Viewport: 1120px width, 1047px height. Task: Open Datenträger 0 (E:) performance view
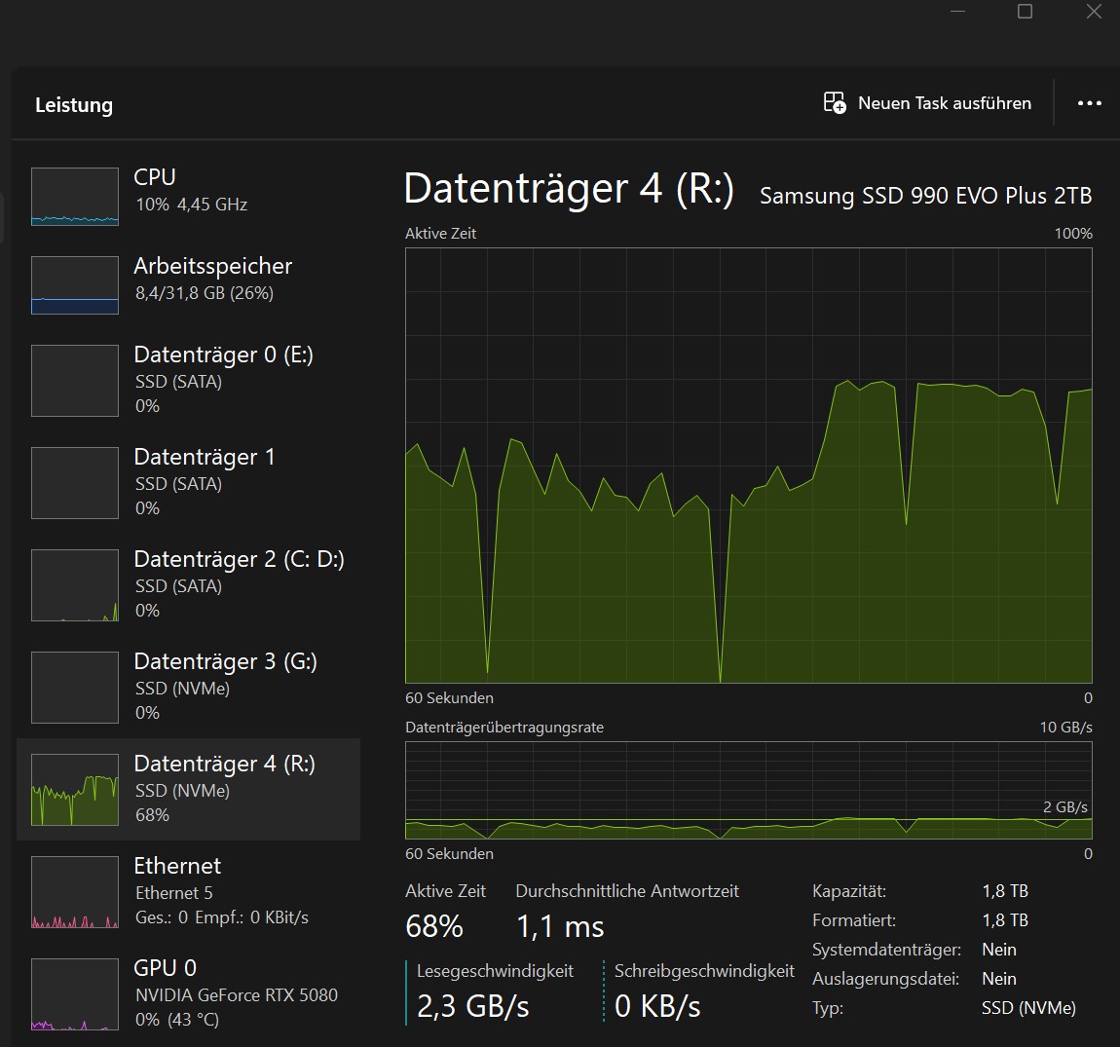(223, 355)
